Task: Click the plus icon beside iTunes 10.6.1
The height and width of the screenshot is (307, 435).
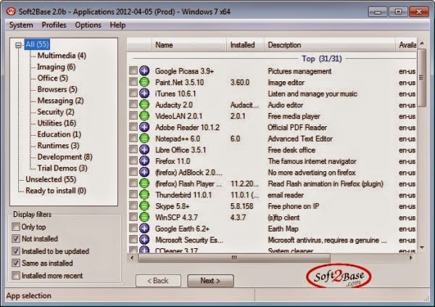Action: click(x=144, y=93)
